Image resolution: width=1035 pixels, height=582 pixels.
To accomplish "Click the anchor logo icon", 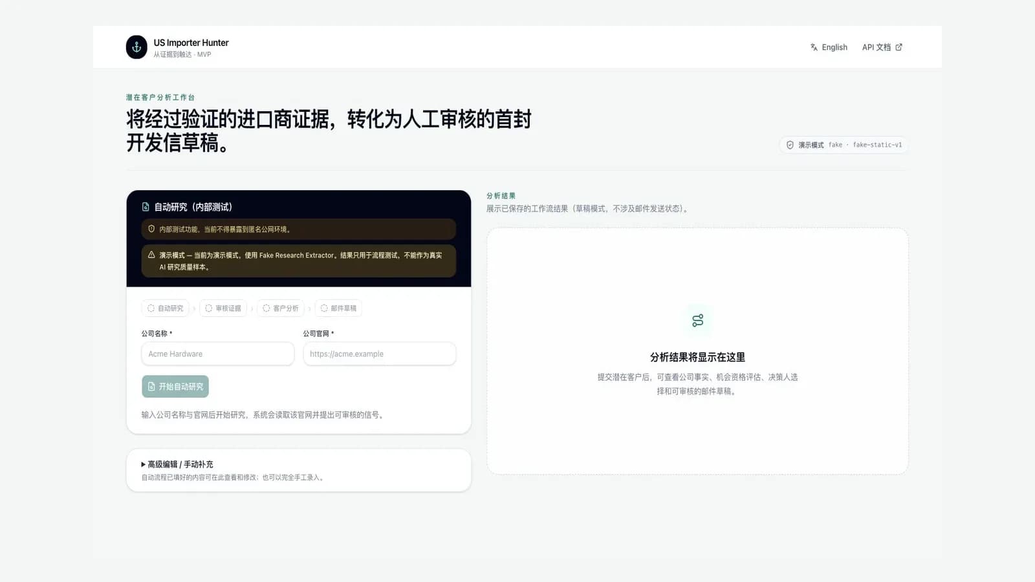I will point(136,47).
